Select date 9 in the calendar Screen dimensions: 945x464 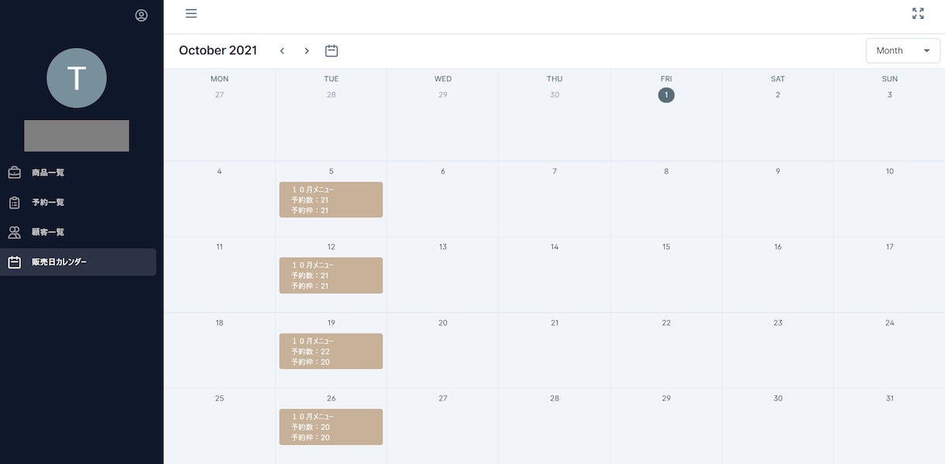(x=778, y=172)
